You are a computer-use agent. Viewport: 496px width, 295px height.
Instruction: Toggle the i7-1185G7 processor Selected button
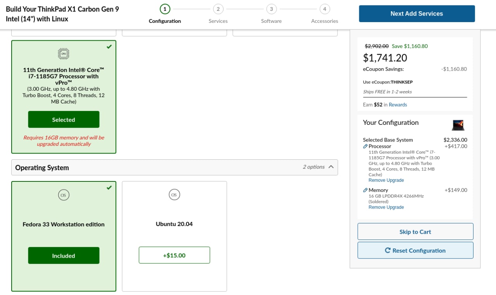click(x=64, y=119)
